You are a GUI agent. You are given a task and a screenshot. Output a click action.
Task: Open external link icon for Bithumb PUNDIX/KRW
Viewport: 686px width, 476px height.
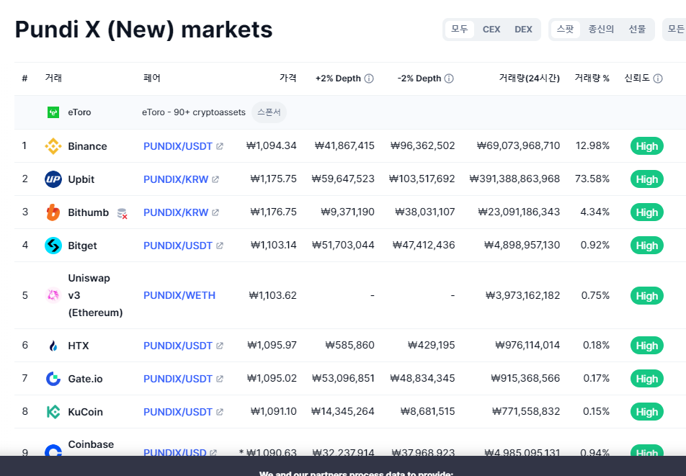[215, 212]
